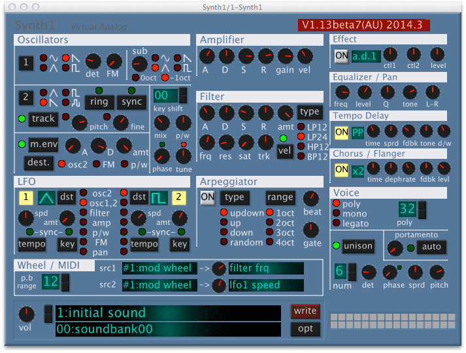Toggle the Arpeggiator ON button
The height and width of the screenshot is (353, 466).
point(207,197)
